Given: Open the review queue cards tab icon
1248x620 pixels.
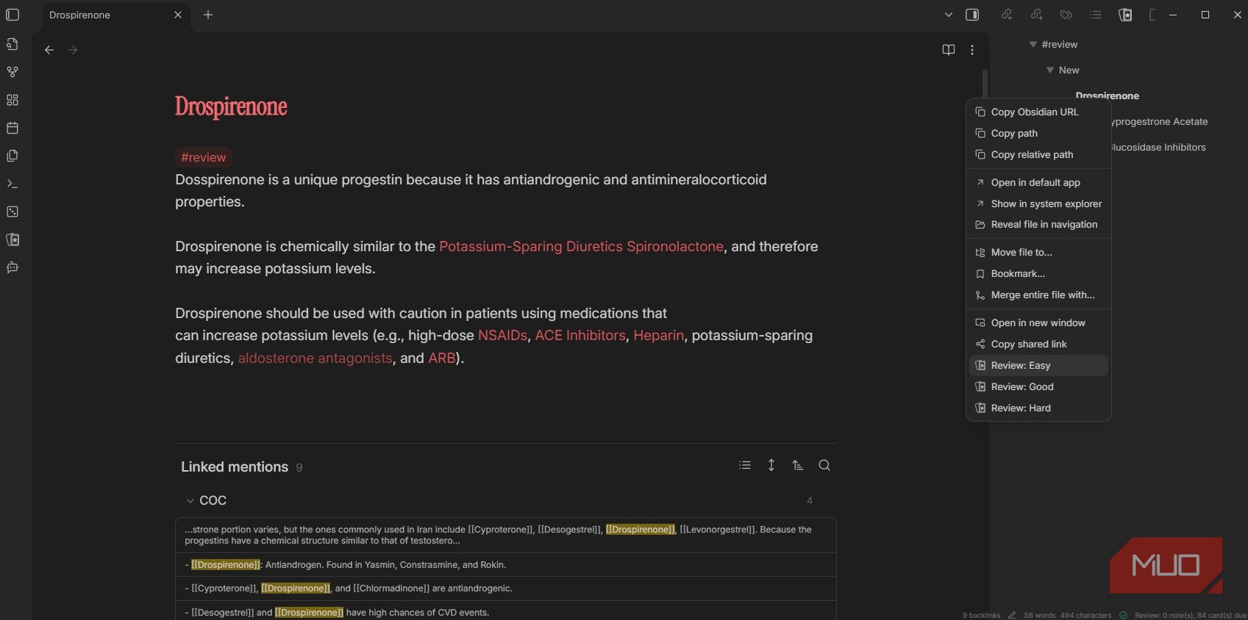Looking at the screenshot, I should [1125, 15].
